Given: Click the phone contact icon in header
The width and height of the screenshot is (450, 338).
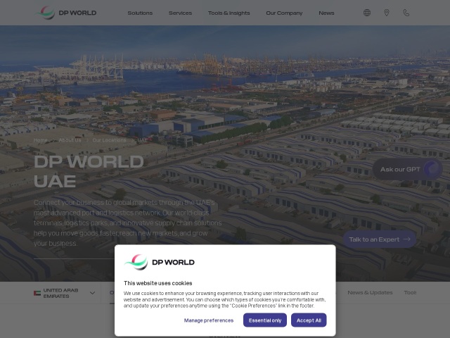Looking at the screenshot, I should point(406,13).
